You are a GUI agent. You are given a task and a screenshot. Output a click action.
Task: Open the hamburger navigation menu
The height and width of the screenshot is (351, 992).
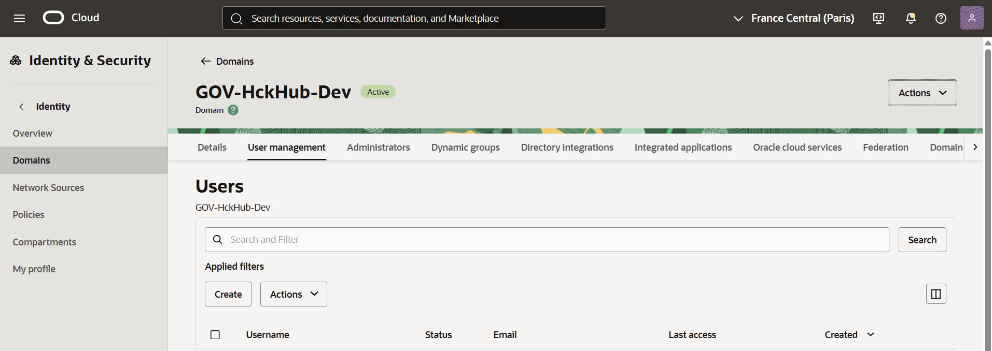(x=19, y=19)
